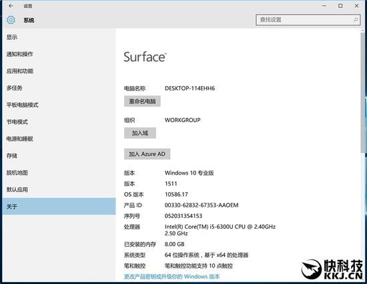Open settings home via gear icon
The width and height of the screenshot is (367, 284).
[11, 20]
